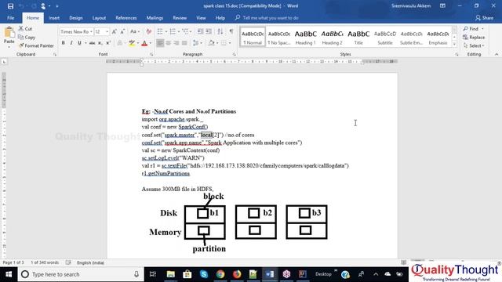This screenshot has height=282, width=502.
Task: Open File Explorer from the taskbar
Action: [171, 274]
